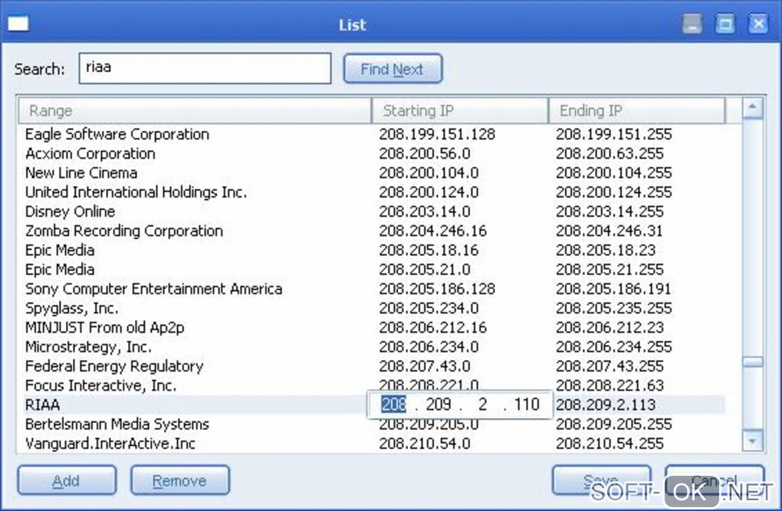Click the Add button
Viewport: 782px width, 511px height.
click(67, 480)
